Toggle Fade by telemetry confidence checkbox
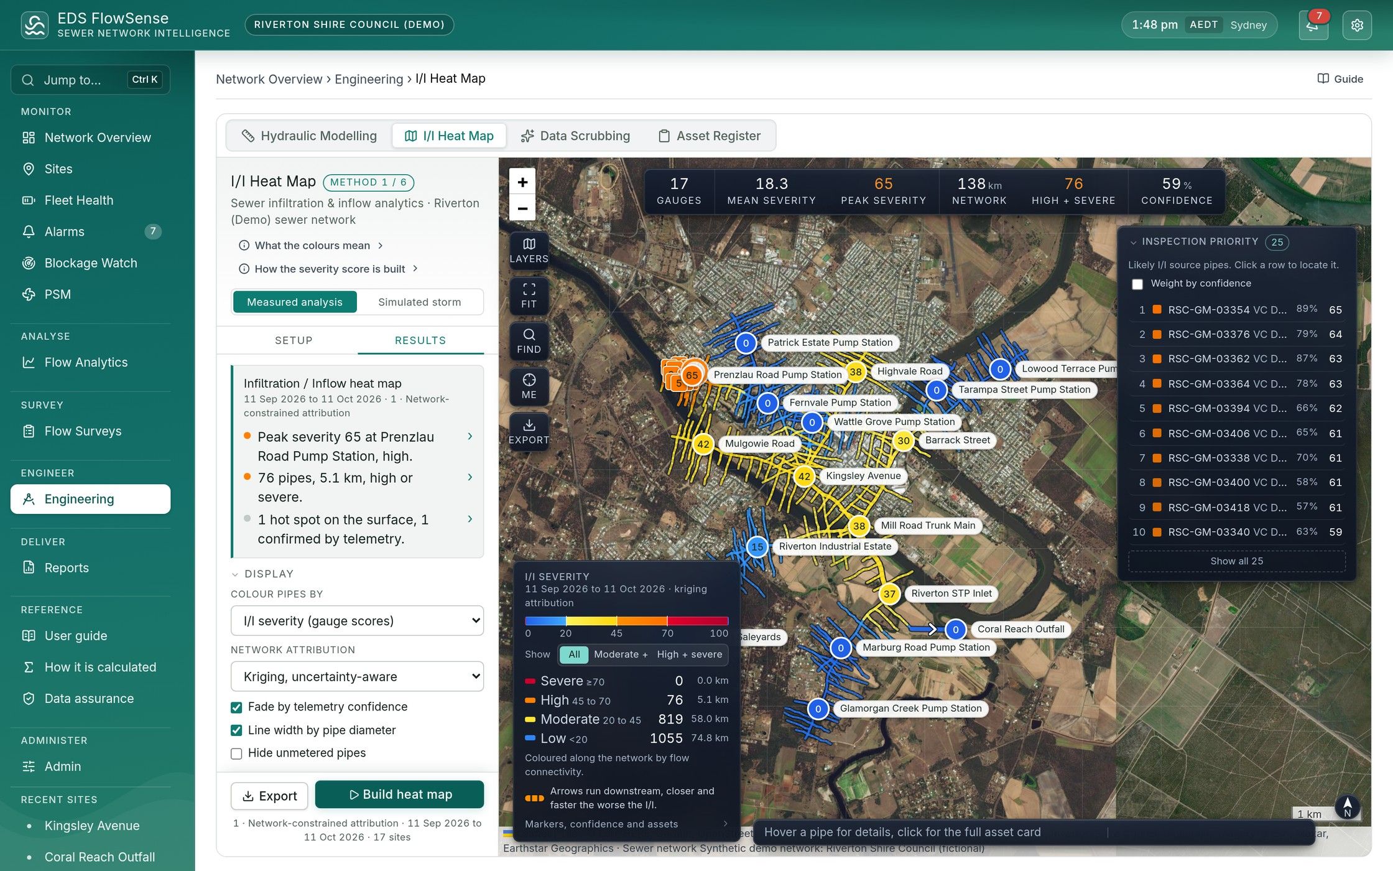This screenshot has width=1393, height=871. pos(236,707)
